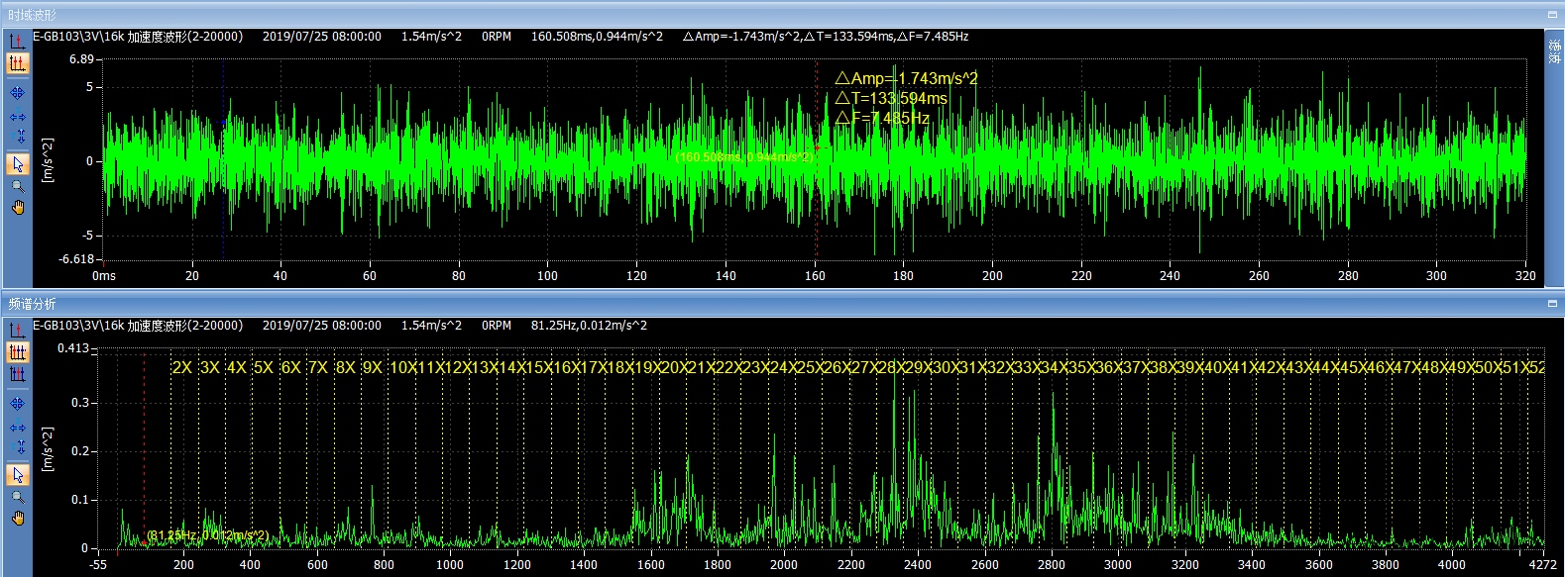Viewport: 1565px width, 577px height.
Task: Click vertical Y-axis scale icon in waveform panel
Action: point(20,136)
